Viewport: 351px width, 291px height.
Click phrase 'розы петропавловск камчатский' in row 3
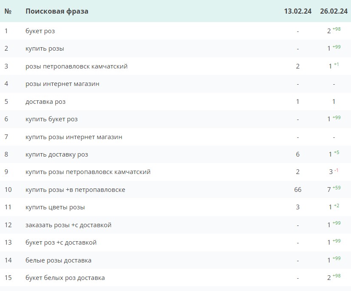(76, 66)
